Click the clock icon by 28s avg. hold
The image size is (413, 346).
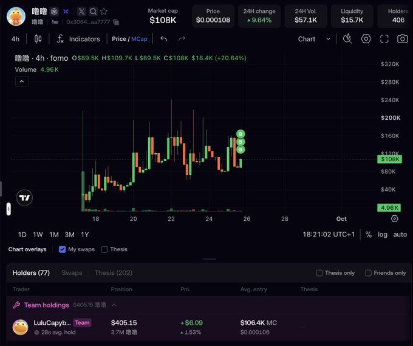(x=36, y=332)
